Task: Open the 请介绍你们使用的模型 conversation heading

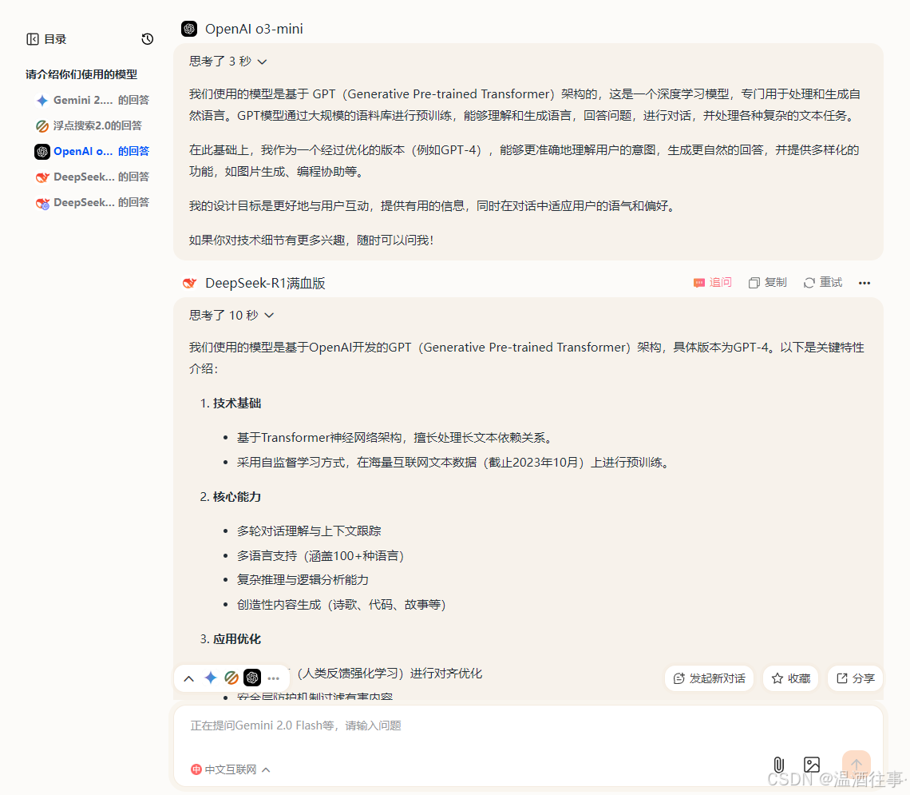Action: [81, 74]
